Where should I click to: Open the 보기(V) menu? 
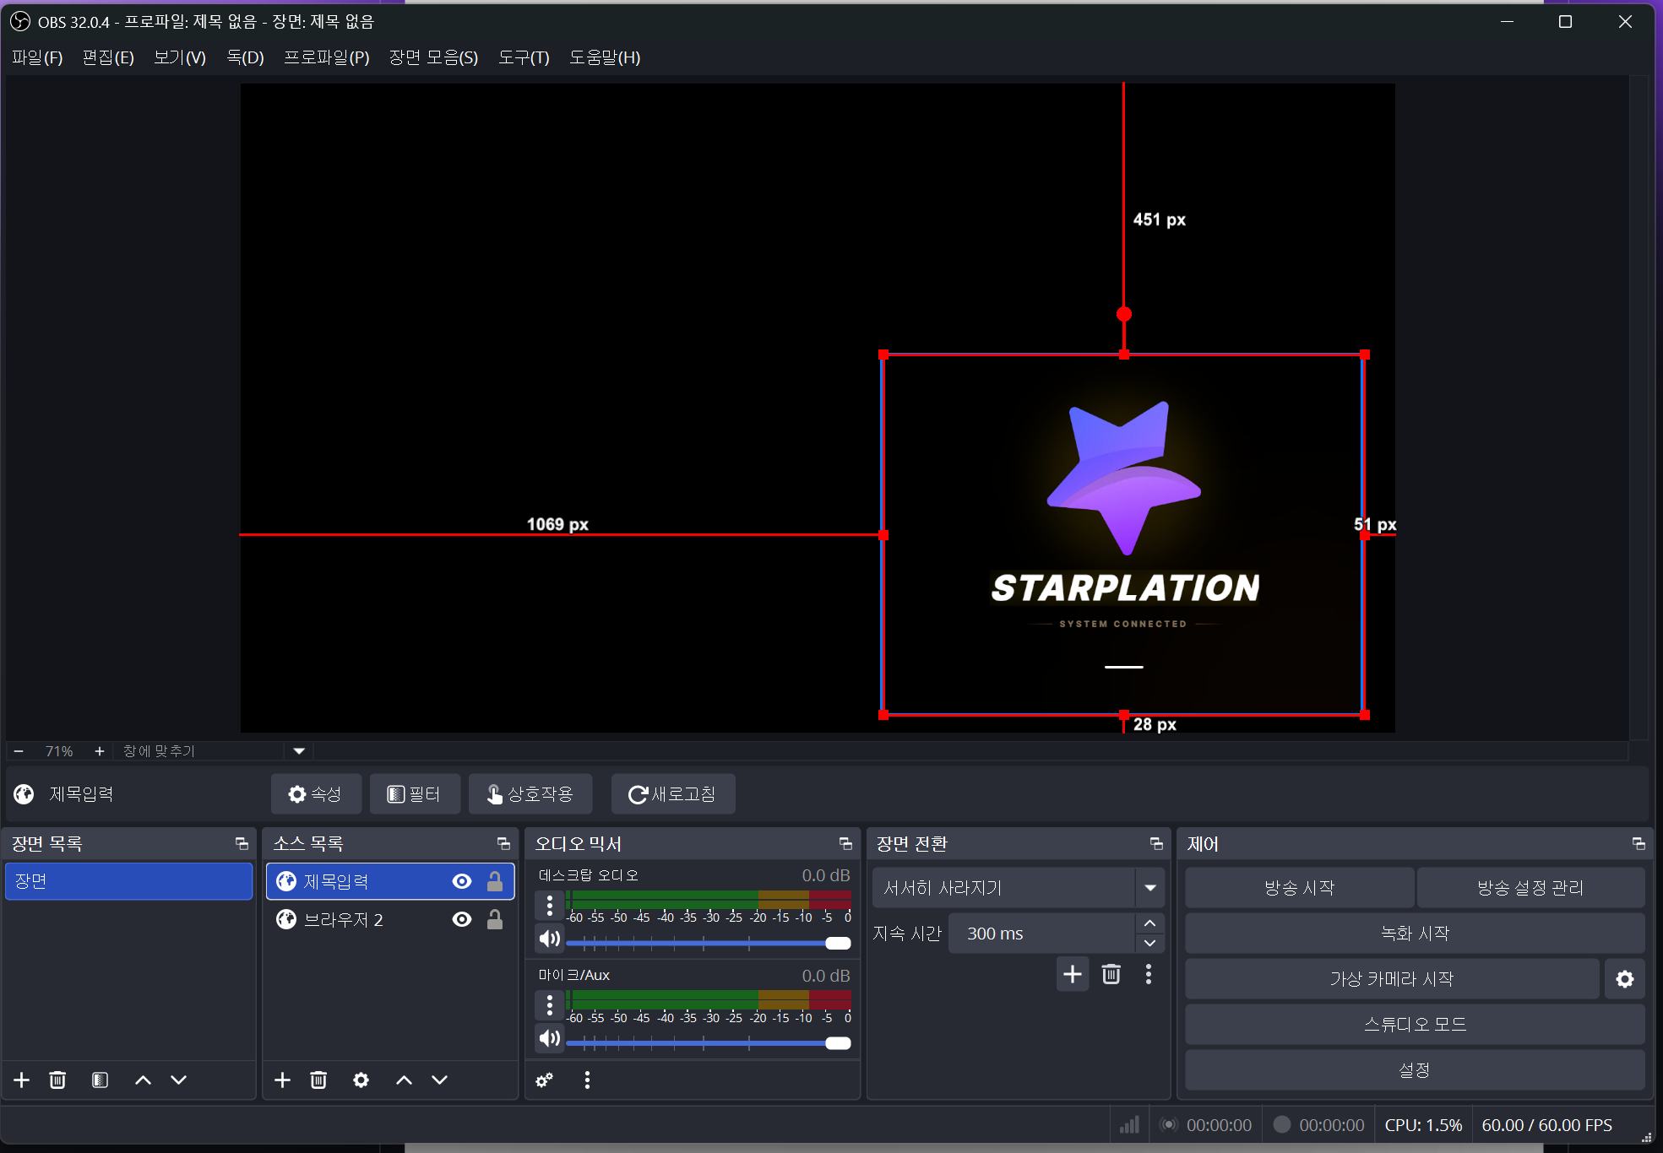[x=180, y=57]
